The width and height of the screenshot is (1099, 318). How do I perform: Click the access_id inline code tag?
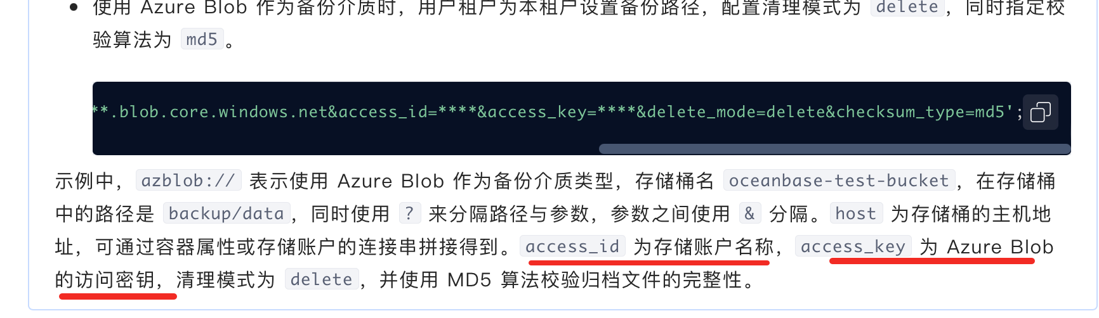(x=572, y=246)
